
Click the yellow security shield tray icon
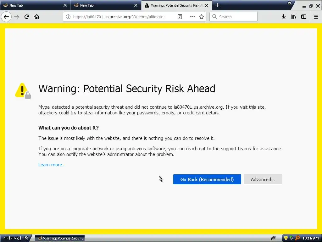pos(286,238)
